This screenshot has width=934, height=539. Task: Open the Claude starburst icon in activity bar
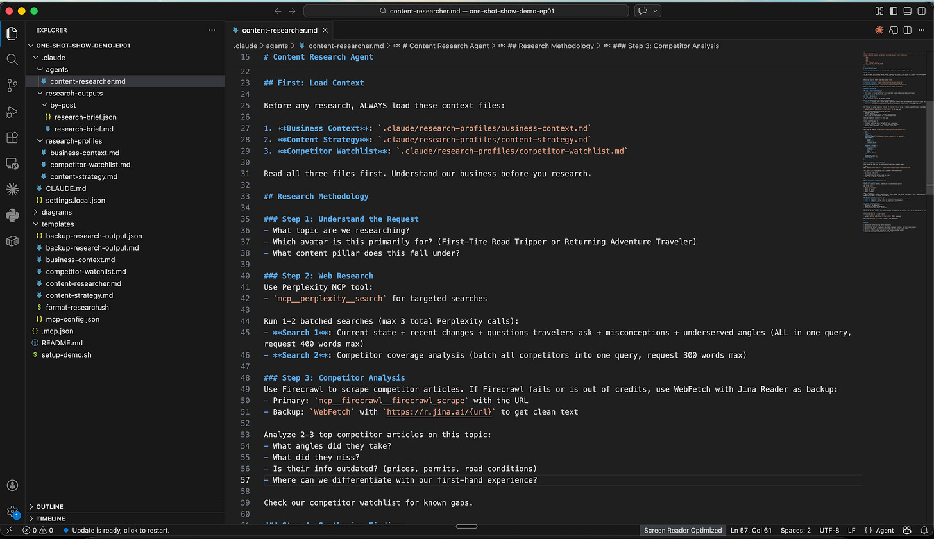12,189
